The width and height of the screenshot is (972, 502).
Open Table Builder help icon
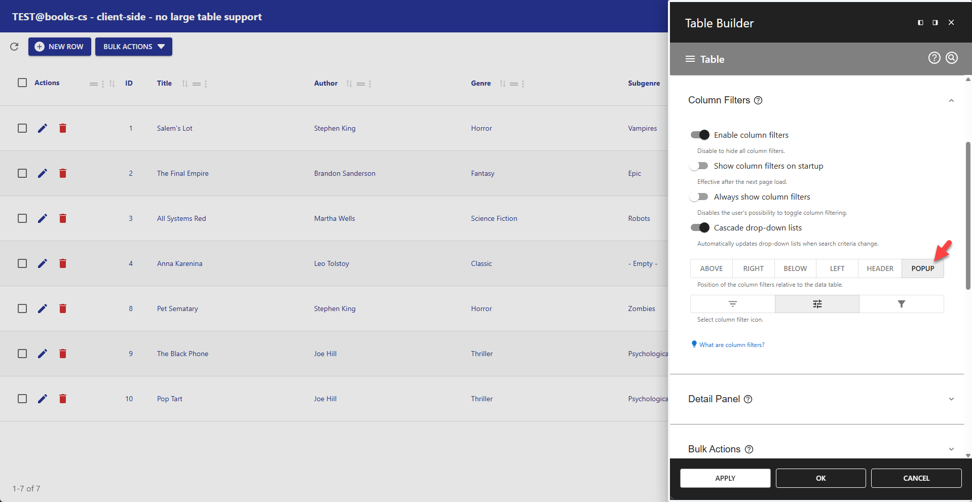click(x=934, y=58)
